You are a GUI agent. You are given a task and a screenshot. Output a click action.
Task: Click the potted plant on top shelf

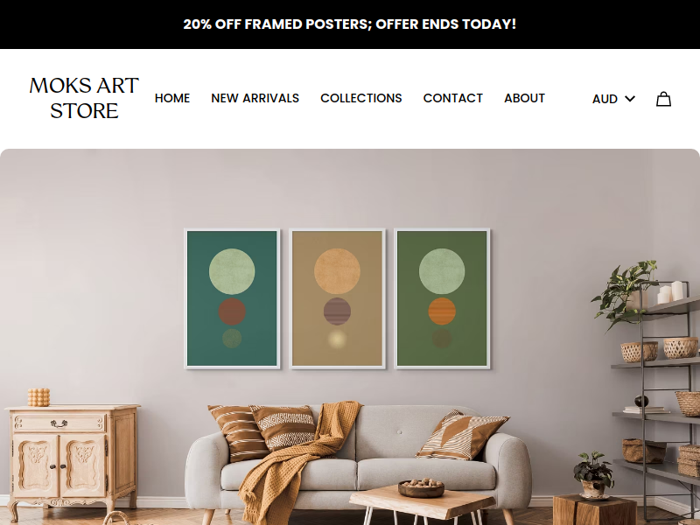[x=627, y=292]
